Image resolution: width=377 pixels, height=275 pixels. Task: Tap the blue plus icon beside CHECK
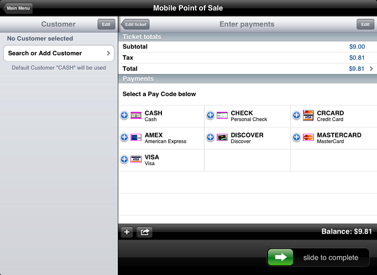[210, 115]
